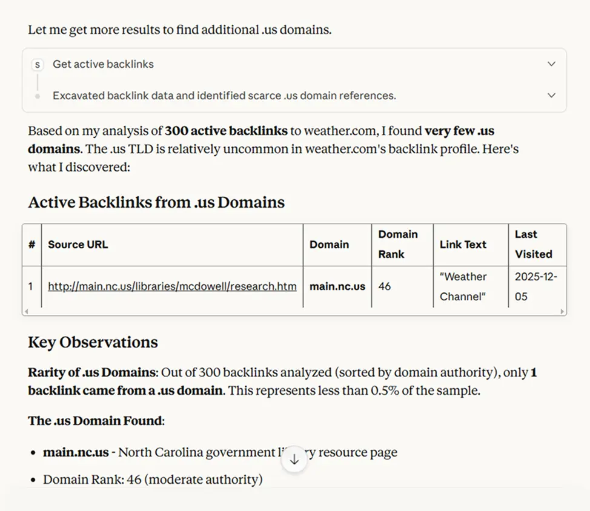Image resolution: width=590 pixels, height=511 pixels.
Task: Click the step dot beside Excavated backlink data
Action: coord(38,96)
